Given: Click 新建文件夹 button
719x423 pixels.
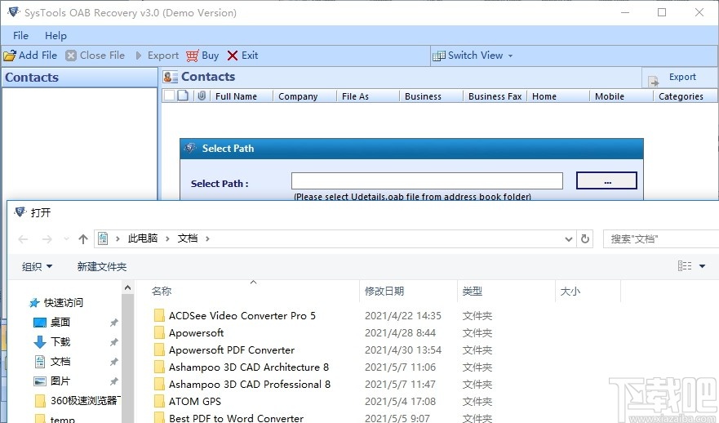Looking at the screenshot, I should 102,266.
